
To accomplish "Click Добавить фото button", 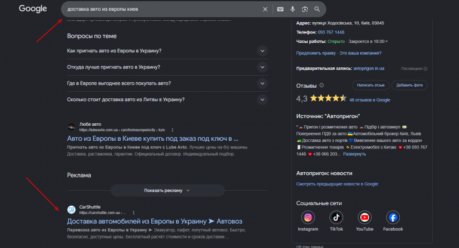I will [409, 85].
